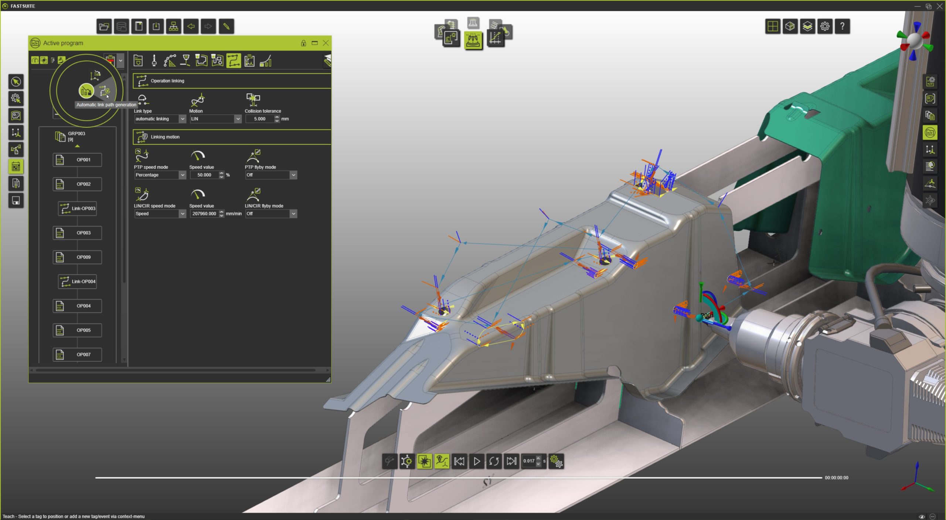Open simulation settings gears icon
This screenshot has height=520, width=946.
coord(556,461)
